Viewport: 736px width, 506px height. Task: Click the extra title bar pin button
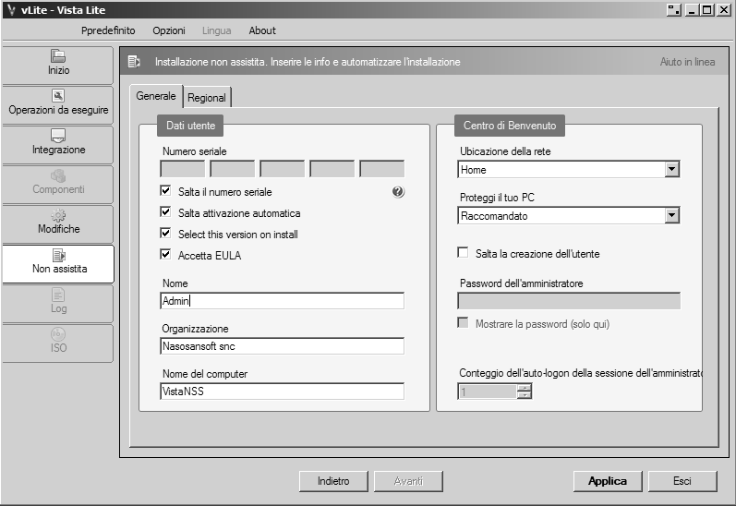tap(674, 10)
